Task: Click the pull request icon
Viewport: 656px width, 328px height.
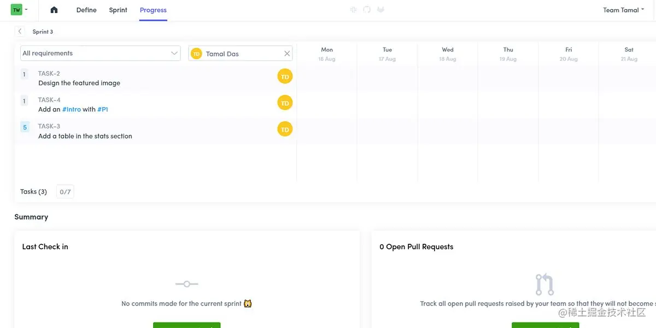Action: (544, 285)
